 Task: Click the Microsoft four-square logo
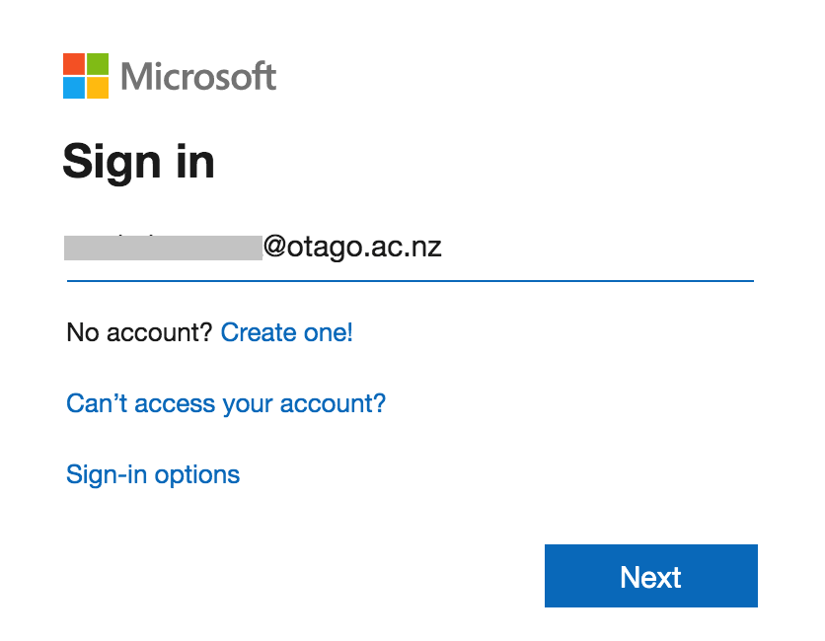tap(86, 76)
